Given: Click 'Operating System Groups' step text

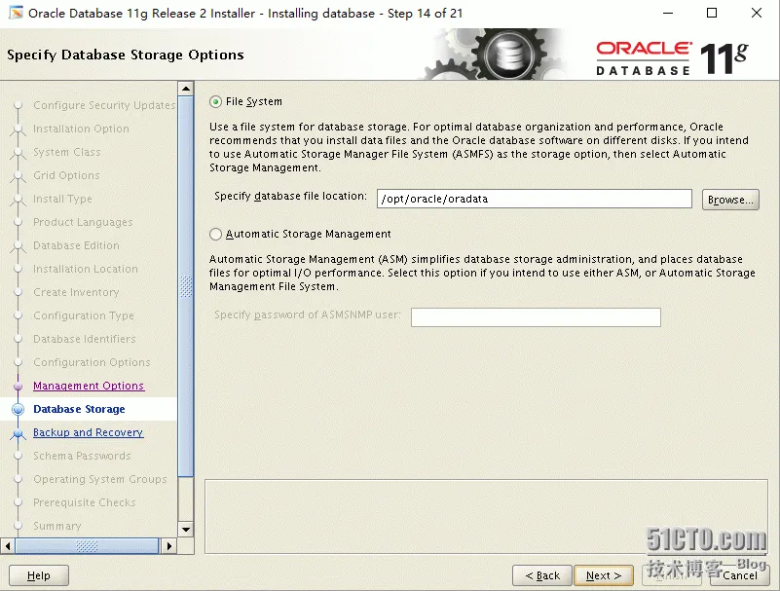Looking at the screenshot, I should (100, 479).
